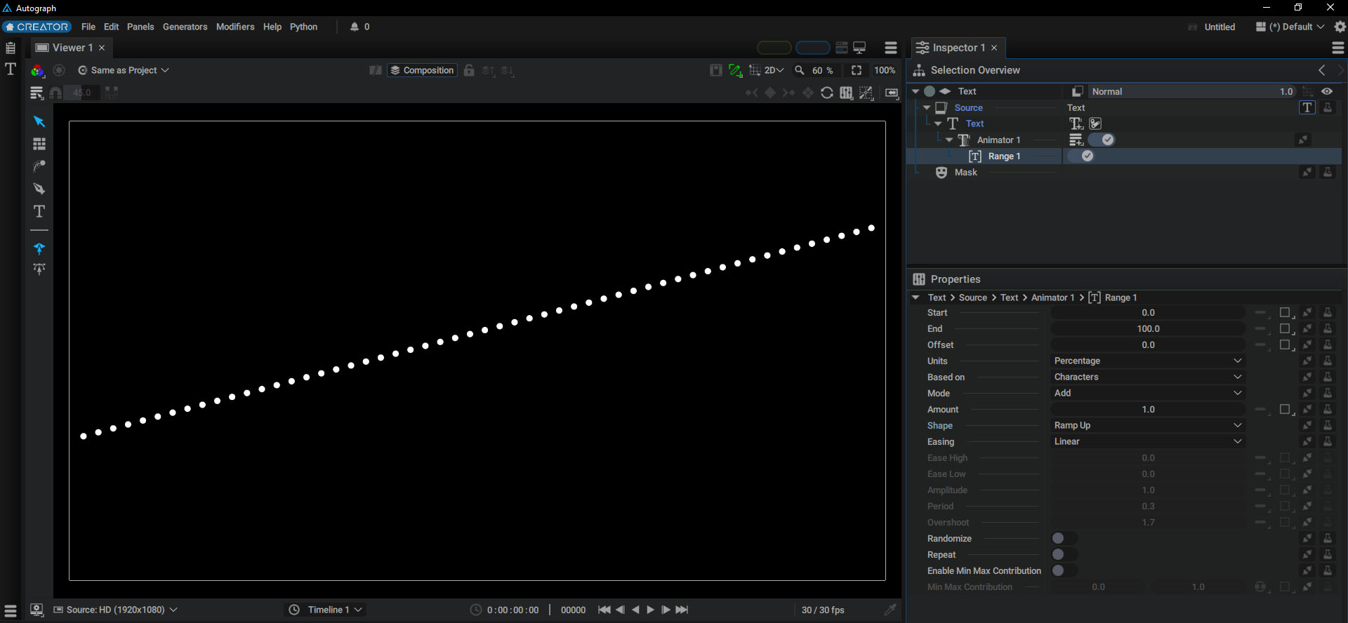The image size is (1348, 623).
Task: Open the Units Percentage dropdown
Action: pyautogui.click(x=1148, y=361)
